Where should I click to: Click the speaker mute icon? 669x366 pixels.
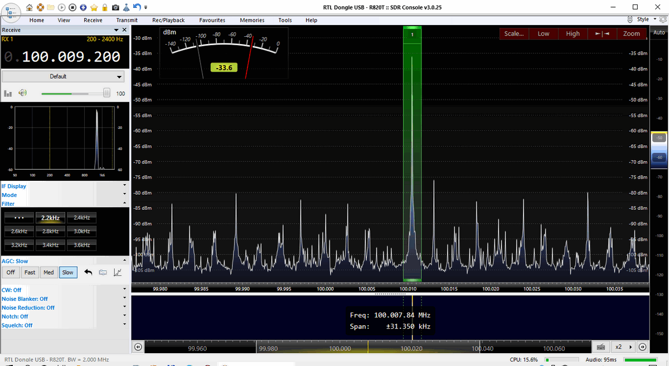tap(22, 93)
